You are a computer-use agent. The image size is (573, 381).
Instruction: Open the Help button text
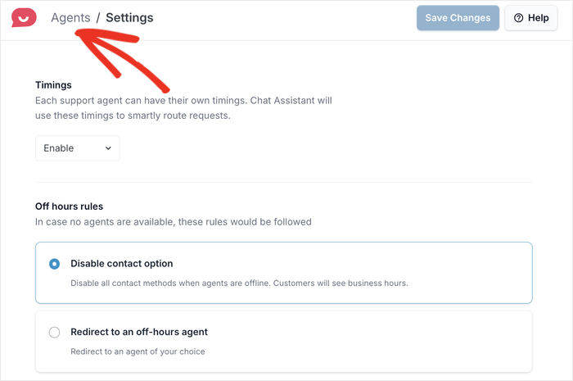[539, 18]
